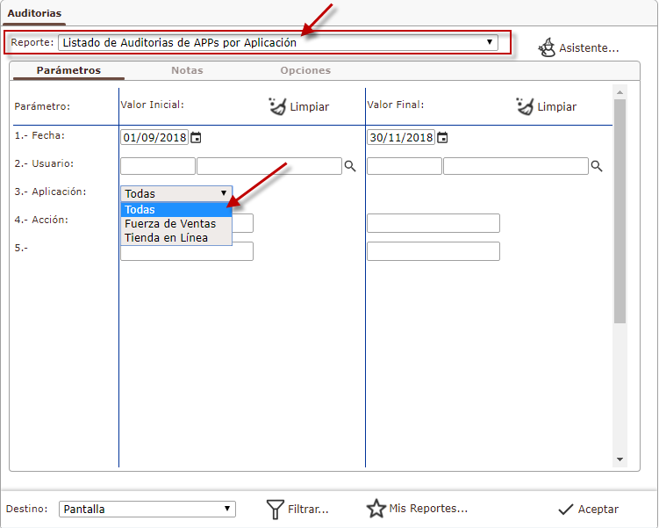Screen dimensions: 659x528
Task: Click the 4.- Acción label
Action: coord(41,220)
